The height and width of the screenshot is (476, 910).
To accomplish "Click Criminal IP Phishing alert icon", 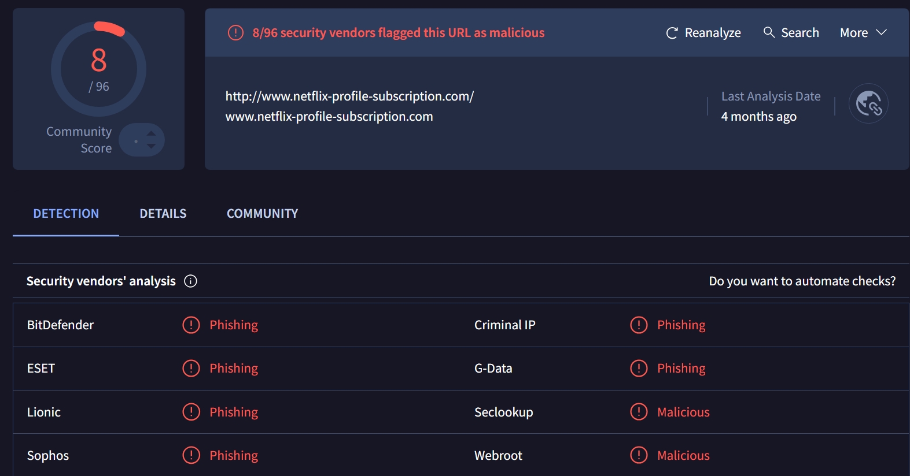I will tap(639, 325).
